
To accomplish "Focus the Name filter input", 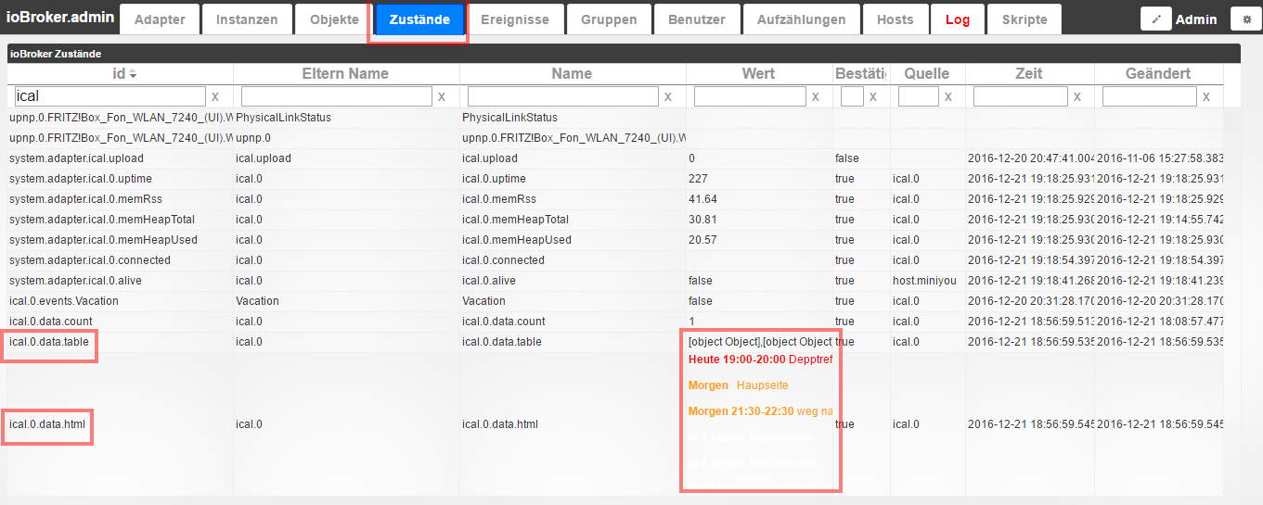I will point(563,95).
